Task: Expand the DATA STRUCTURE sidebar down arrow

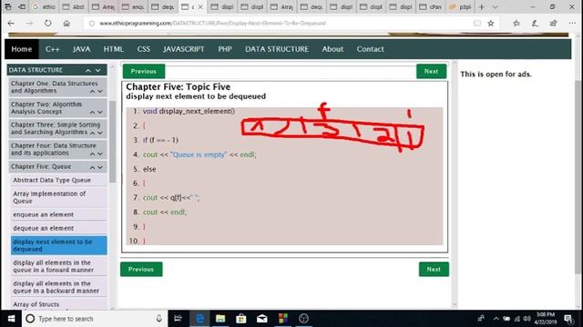Action: coord(98,70)
